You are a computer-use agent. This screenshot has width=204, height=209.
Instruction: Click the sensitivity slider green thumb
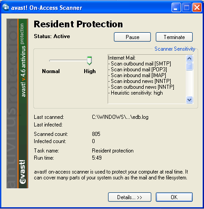90,61
